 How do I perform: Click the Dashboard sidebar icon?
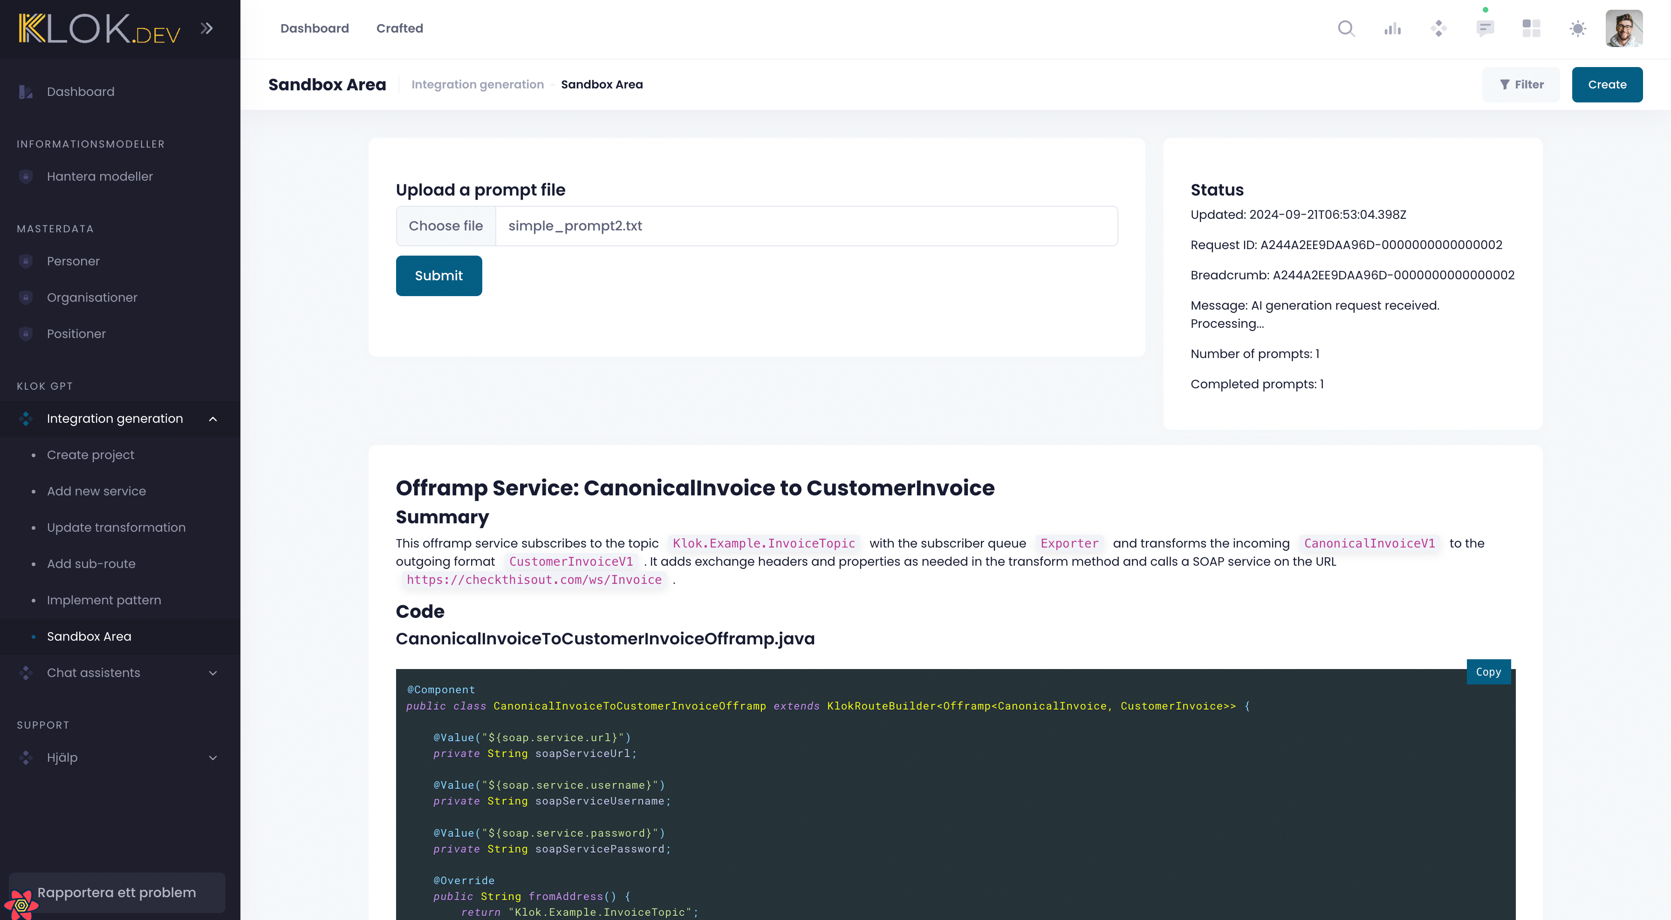point(25,92)
